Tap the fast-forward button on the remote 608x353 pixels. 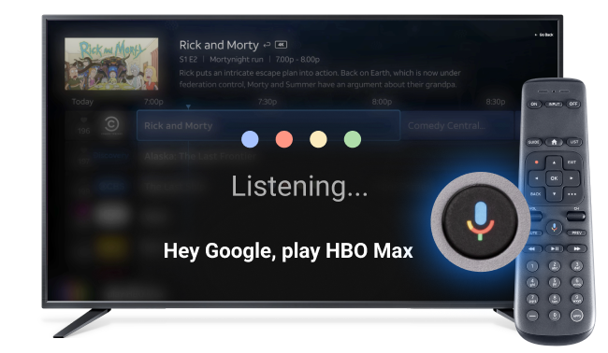(576, 248)
